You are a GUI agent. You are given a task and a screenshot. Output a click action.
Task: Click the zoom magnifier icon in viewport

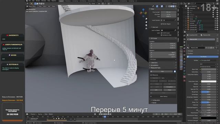tap(146, 19)
